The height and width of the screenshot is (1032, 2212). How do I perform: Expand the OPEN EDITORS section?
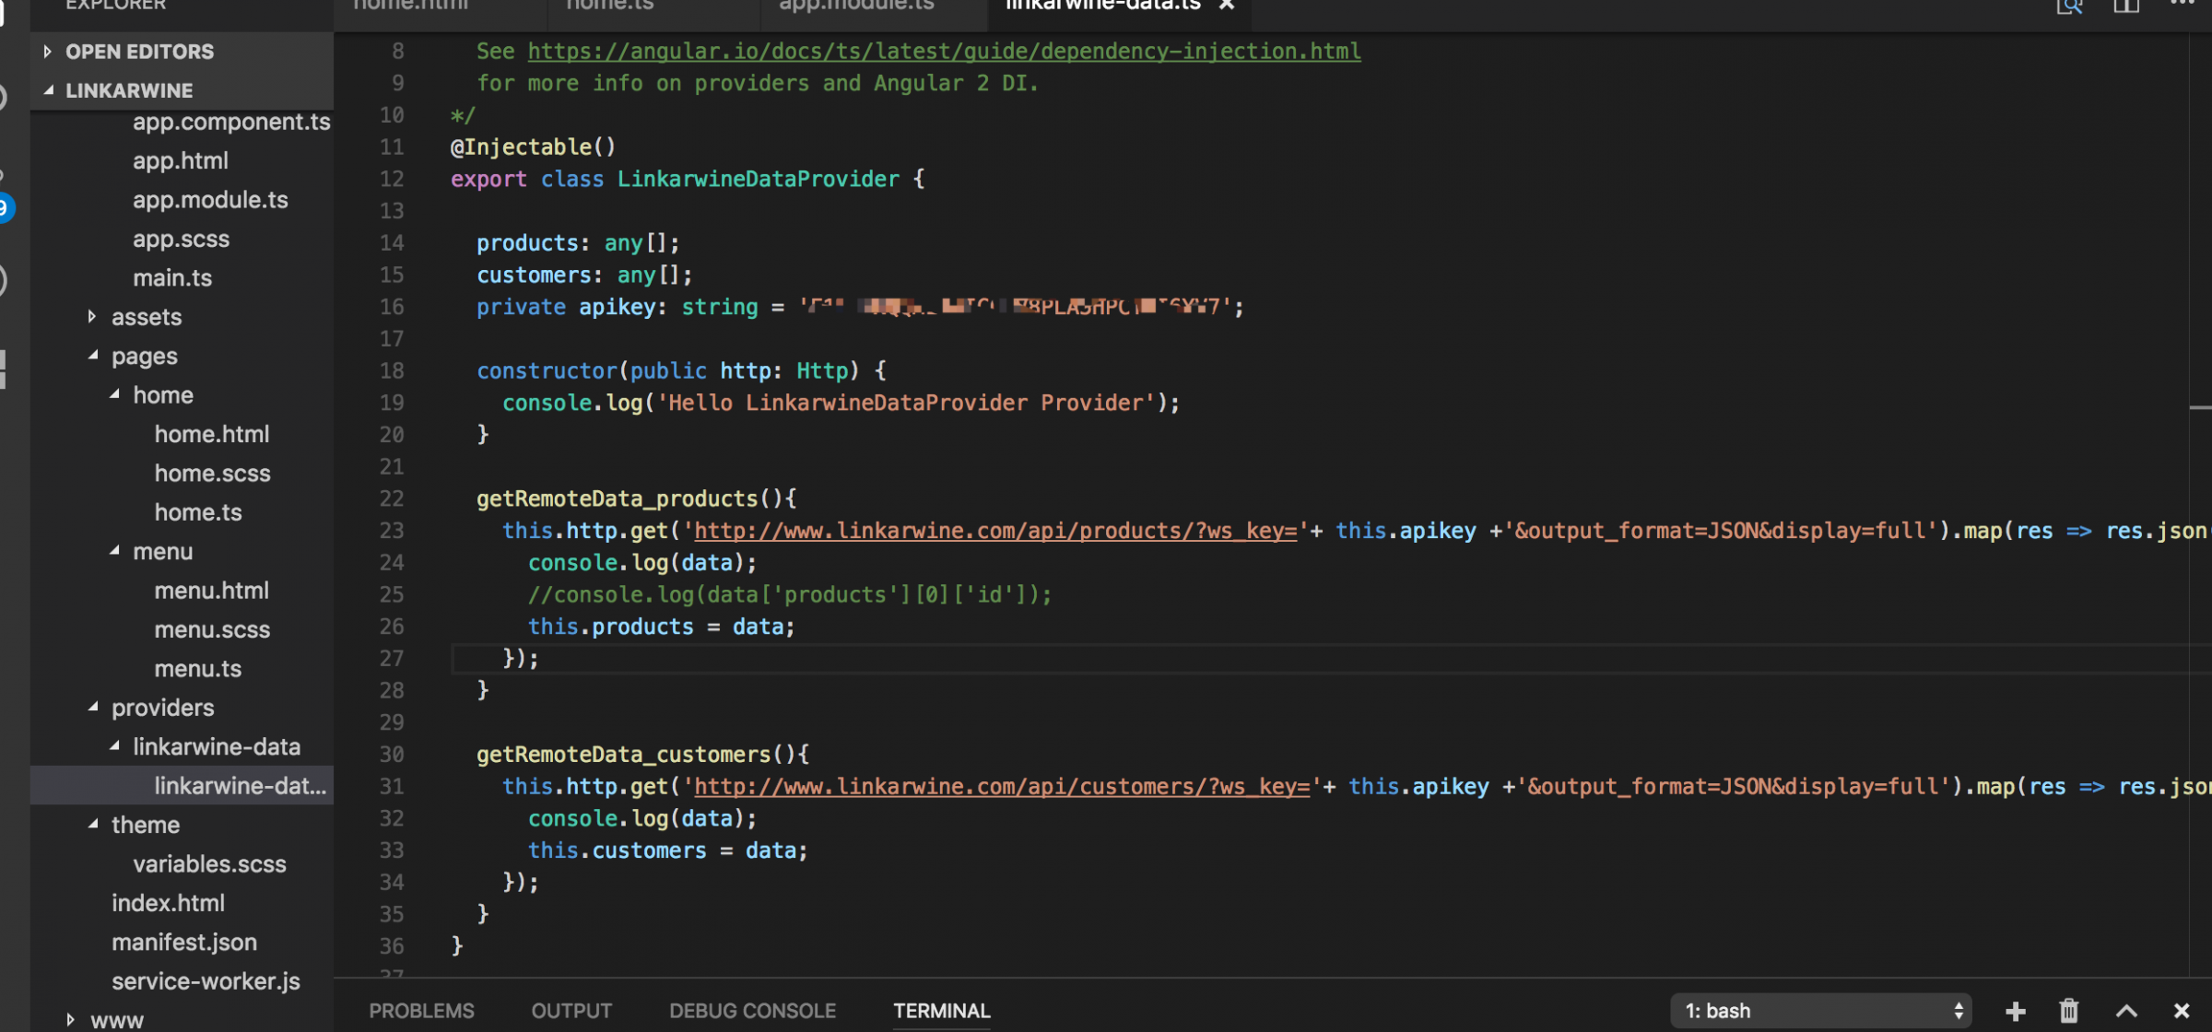(48, 52)
